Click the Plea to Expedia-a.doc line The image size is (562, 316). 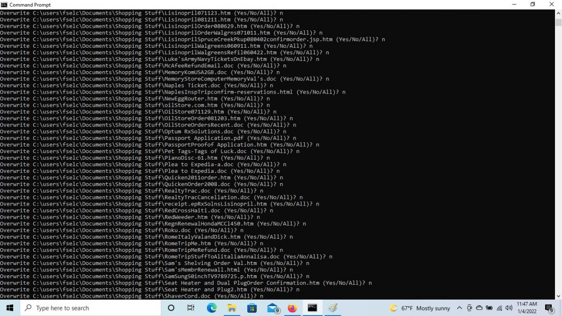pos(143,164)
